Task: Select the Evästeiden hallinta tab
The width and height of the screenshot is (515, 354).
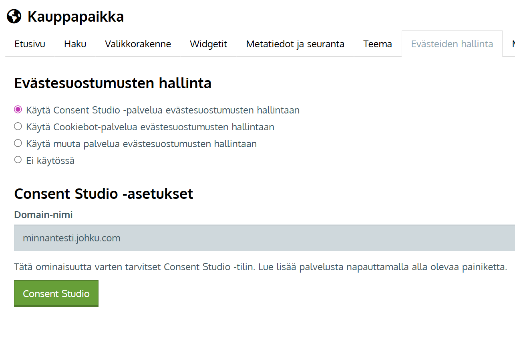Action: coord(452,44)
